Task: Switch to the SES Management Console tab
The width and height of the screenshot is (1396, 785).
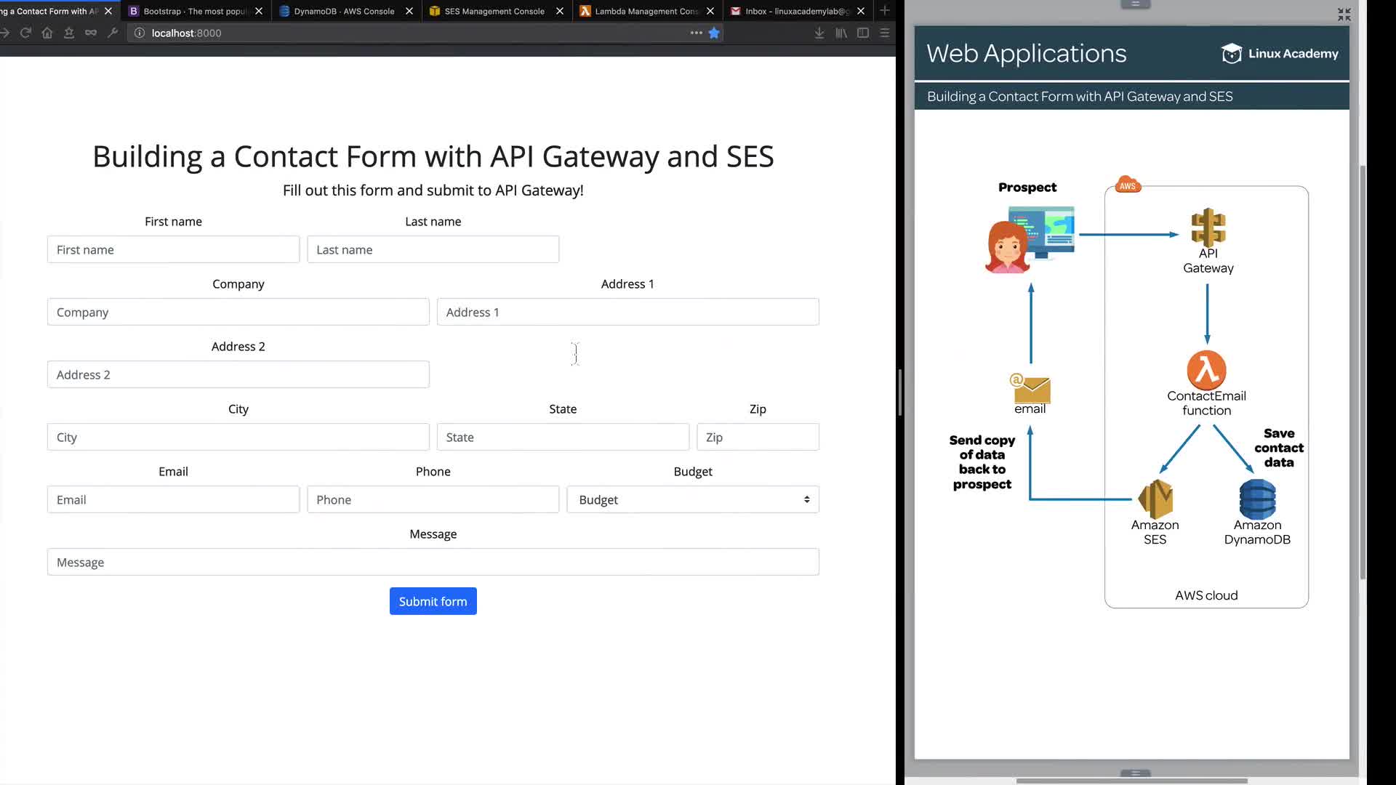Action: coord(494,11)
